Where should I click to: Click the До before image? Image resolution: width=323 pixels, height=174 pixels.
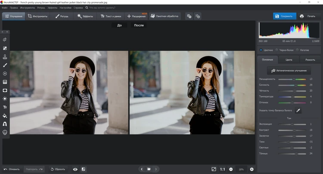69,93
